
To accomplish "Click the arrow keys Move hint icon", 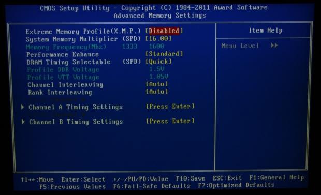I will [x=28, y=179].
